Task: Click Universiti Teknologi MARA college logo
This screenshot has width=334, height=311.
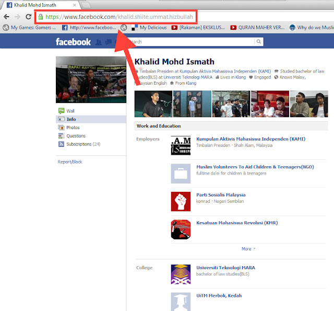Action: (181, 274)
